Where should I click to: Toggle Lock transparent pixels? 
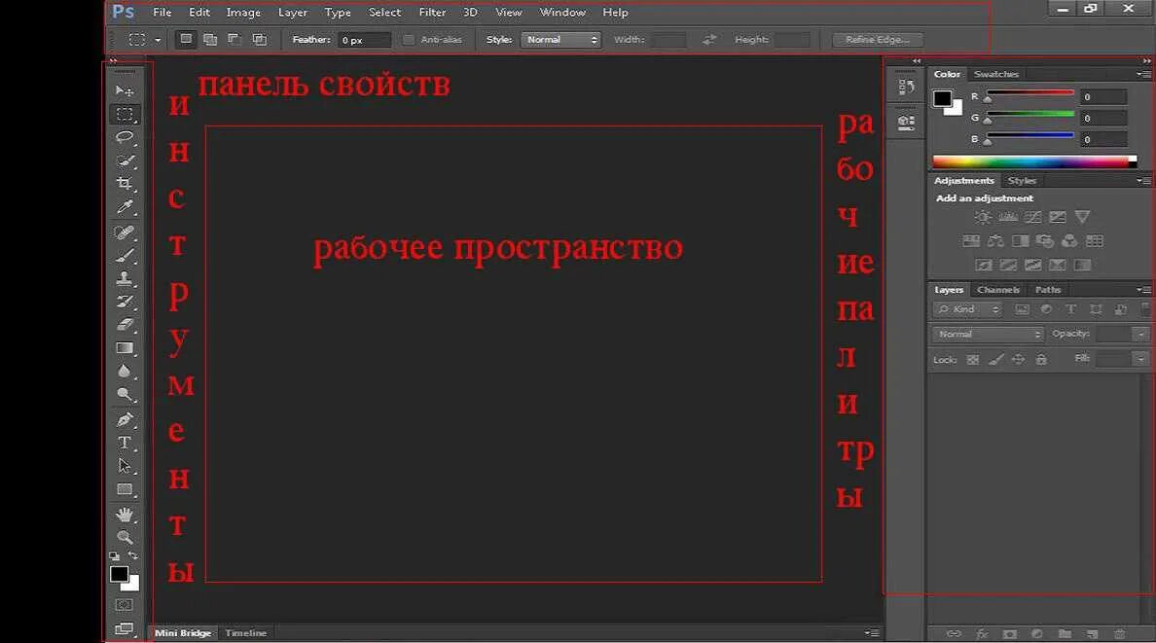(973, 360)
